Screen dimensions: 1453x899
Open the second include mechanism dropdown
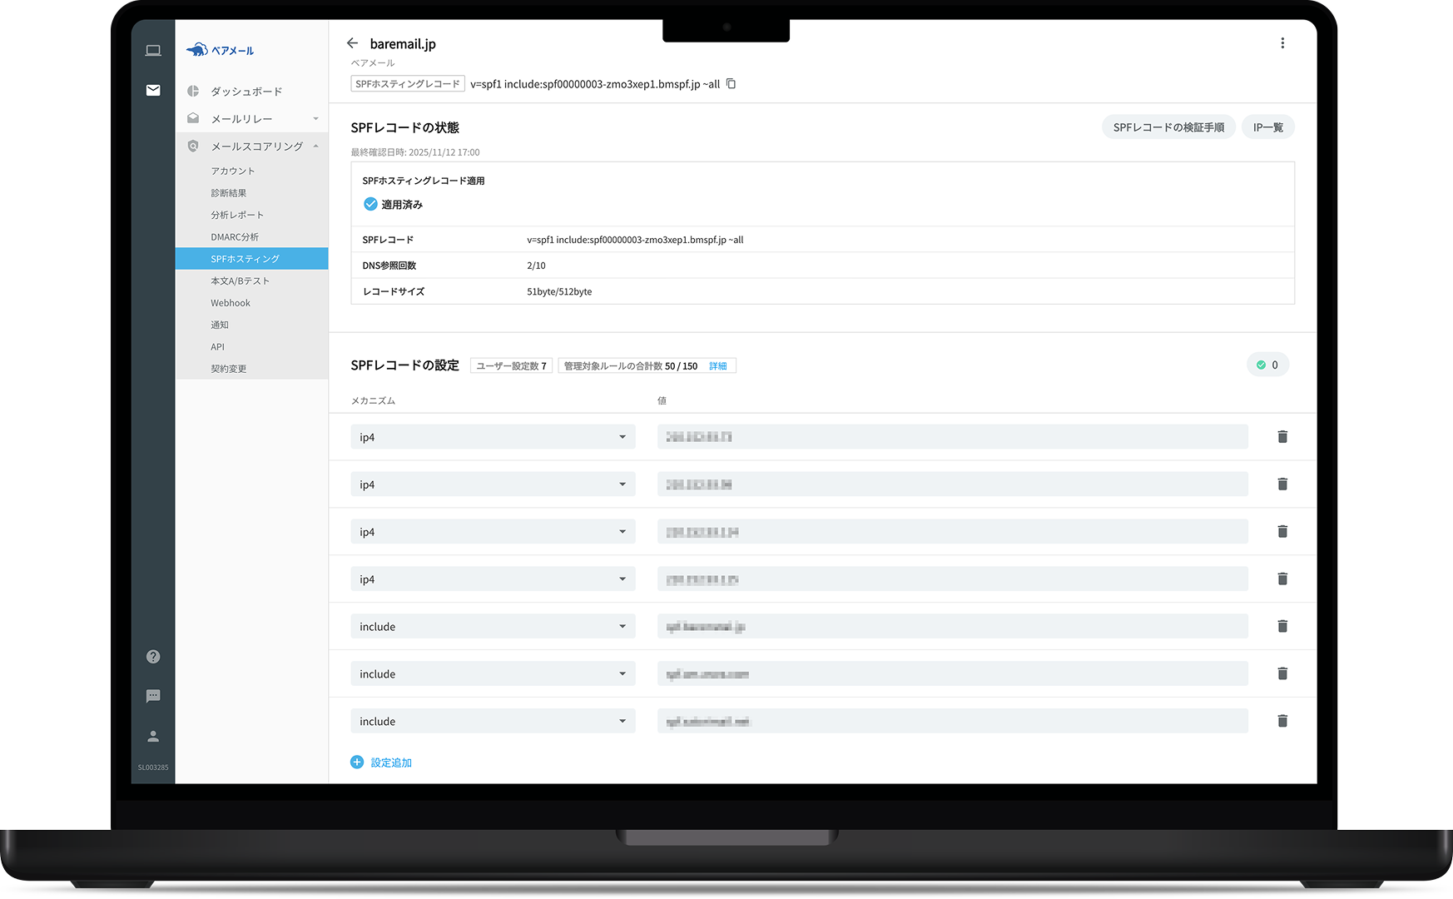point(493,674)
